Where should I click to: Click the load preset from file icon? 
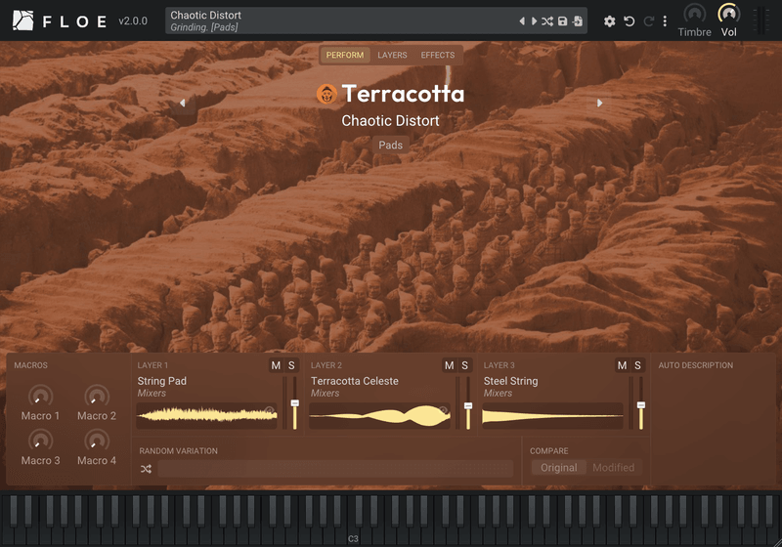click(578, 21)
